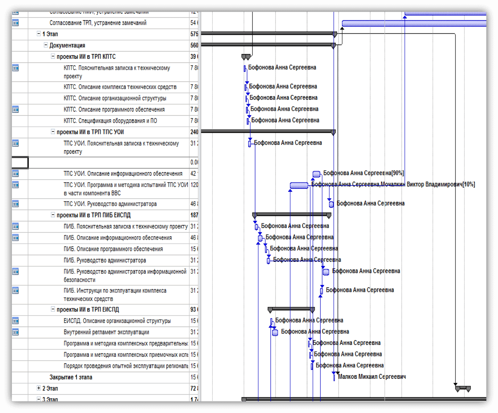The image size is (498, 413).
Task: Select task Программа и методика комплексных предварительных
Action: 126,343
